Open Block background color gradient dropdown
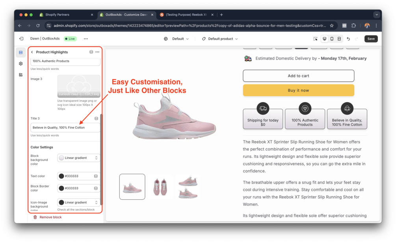 (x=78, y=158)
